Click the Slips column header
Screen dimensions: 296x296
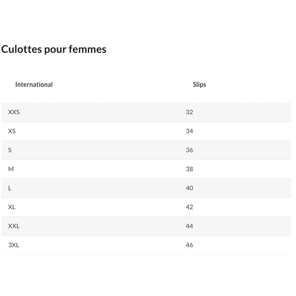(x=199, y=85)
